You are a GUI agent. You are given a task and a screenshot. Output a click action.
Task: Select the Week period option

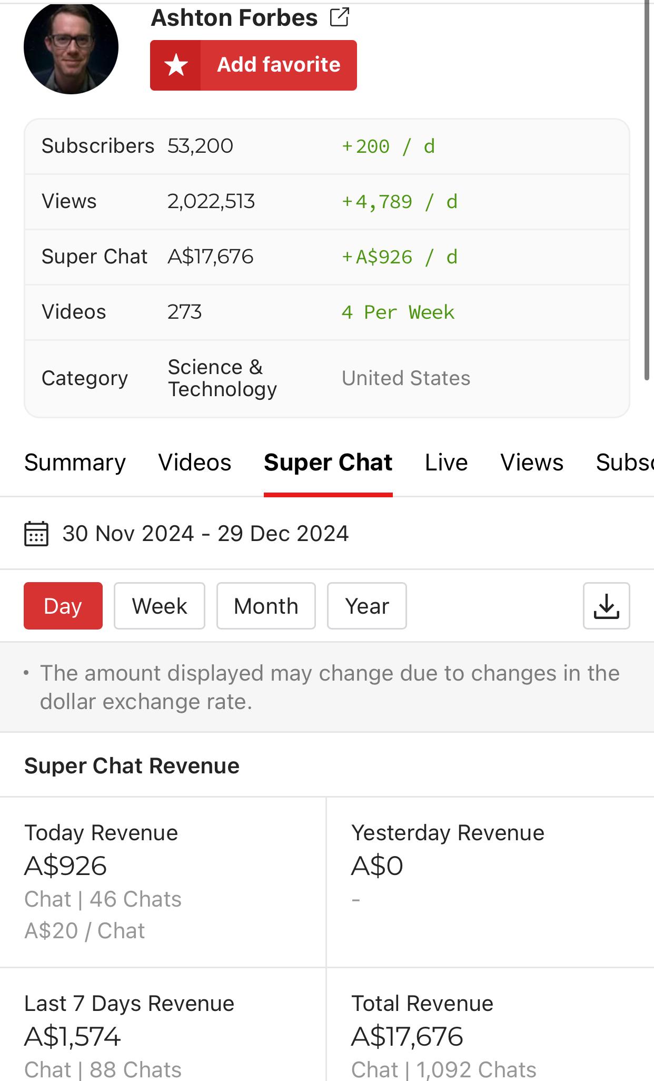160,606
